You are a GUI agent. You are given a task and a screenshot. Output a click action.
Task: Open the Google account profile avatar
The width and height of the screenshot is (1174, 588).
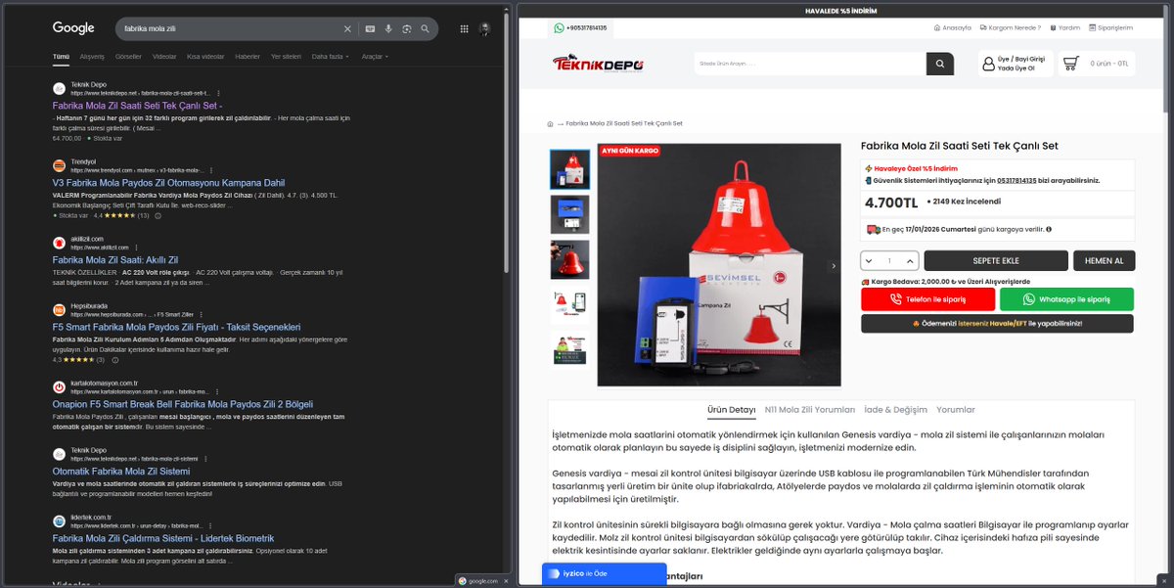[485, 29]
